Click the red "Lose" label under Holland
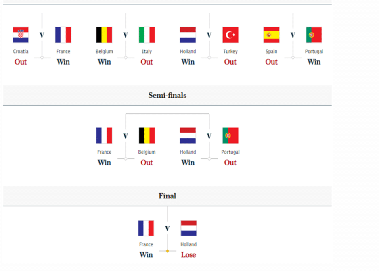379x271 pixels. (x=188, y=255)
